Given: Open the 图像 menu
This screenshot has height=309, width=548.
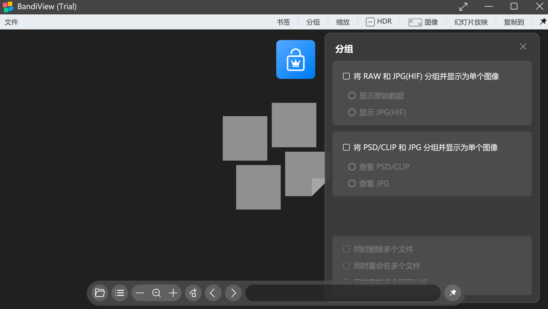Looking at the screenshot, I should (431, 22).
